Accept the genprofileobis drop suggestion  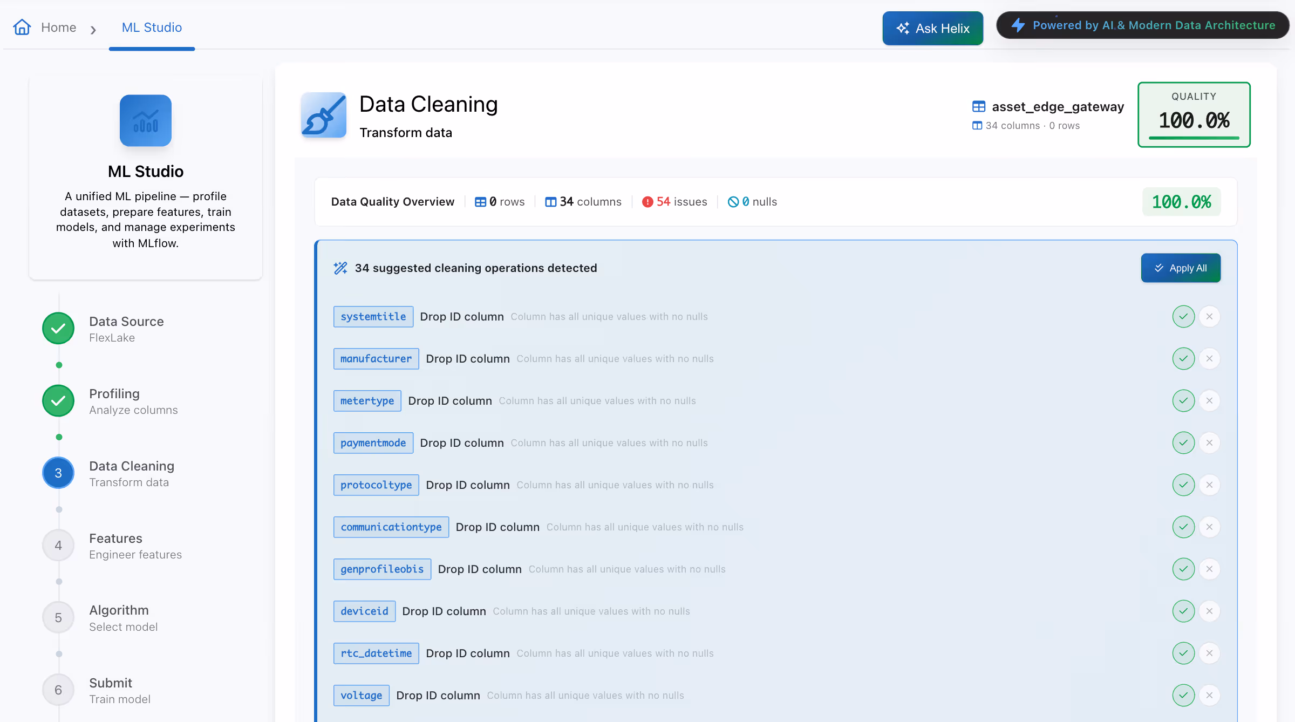pyautogui.click(x=1183, y=569)
